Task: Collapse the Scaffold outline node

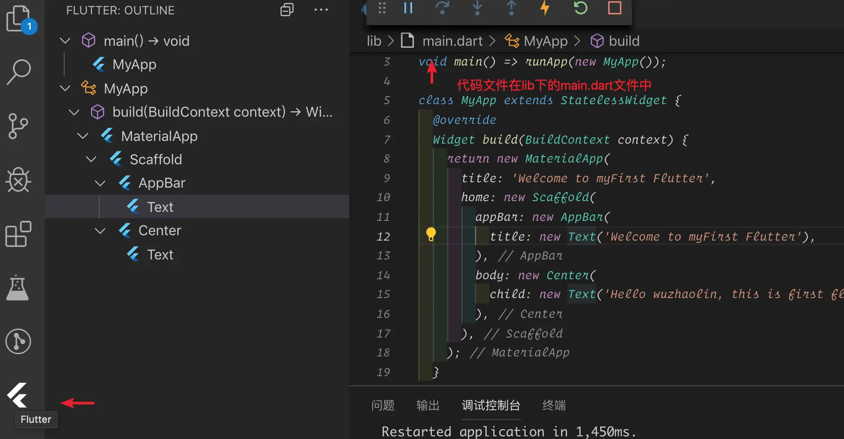Action: 91,159
